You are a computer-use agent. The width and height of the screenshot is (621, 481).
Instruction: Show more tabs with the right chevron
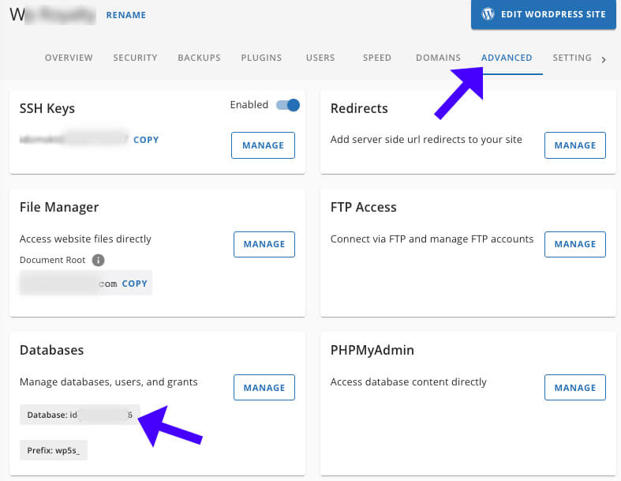click(x=604, y=60)
